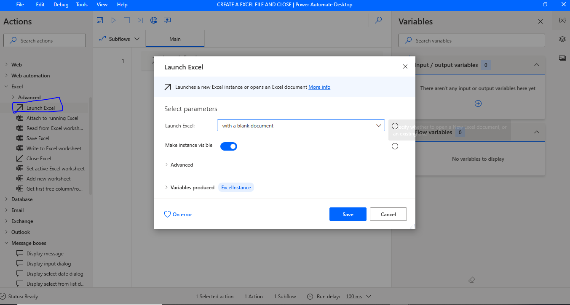Switch to the Main subflow tab
The width and height of the screenshot is (570, 305).
point(175,39)
